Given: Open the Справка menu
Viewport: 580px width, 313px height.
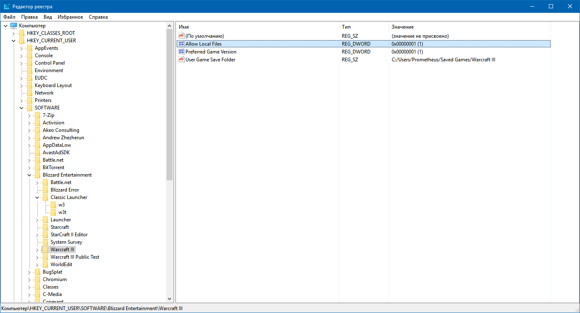Looking at the screenshot, I should [x=98, y=17].
